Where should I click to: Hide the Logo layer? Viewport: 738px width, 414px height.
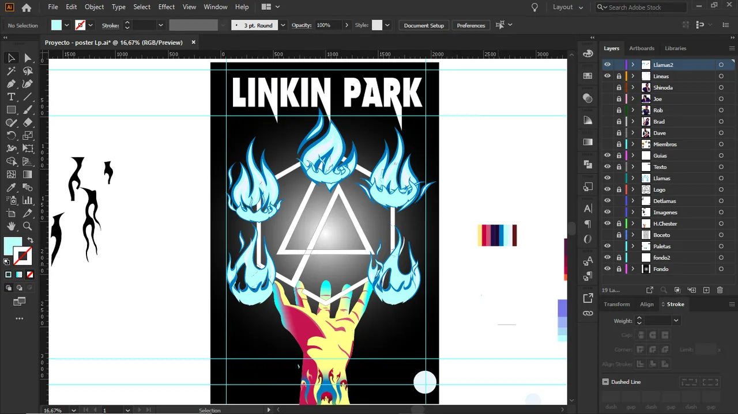pyautogui.click(x=607, y=189)
